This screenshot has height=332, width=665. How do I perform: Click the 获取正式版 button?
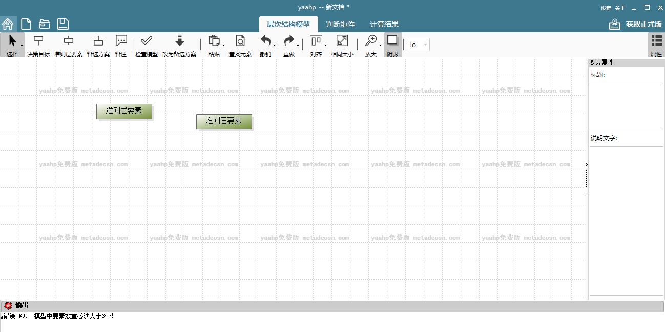(x=635, y=25)
